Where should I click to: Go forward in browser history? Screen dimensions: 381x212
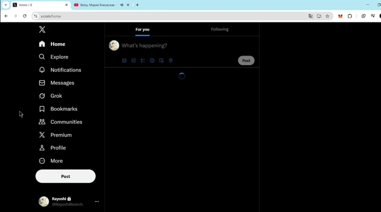pos(15,16)
